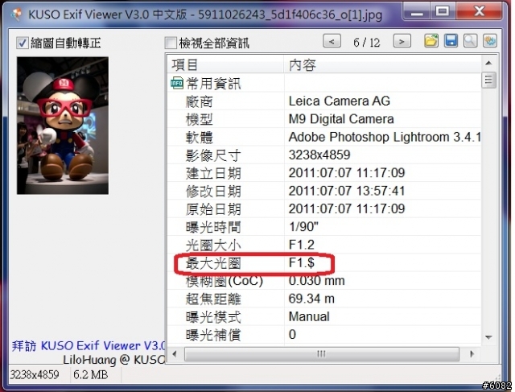Click the vertical scrollbar thumb

coord(488,80)
